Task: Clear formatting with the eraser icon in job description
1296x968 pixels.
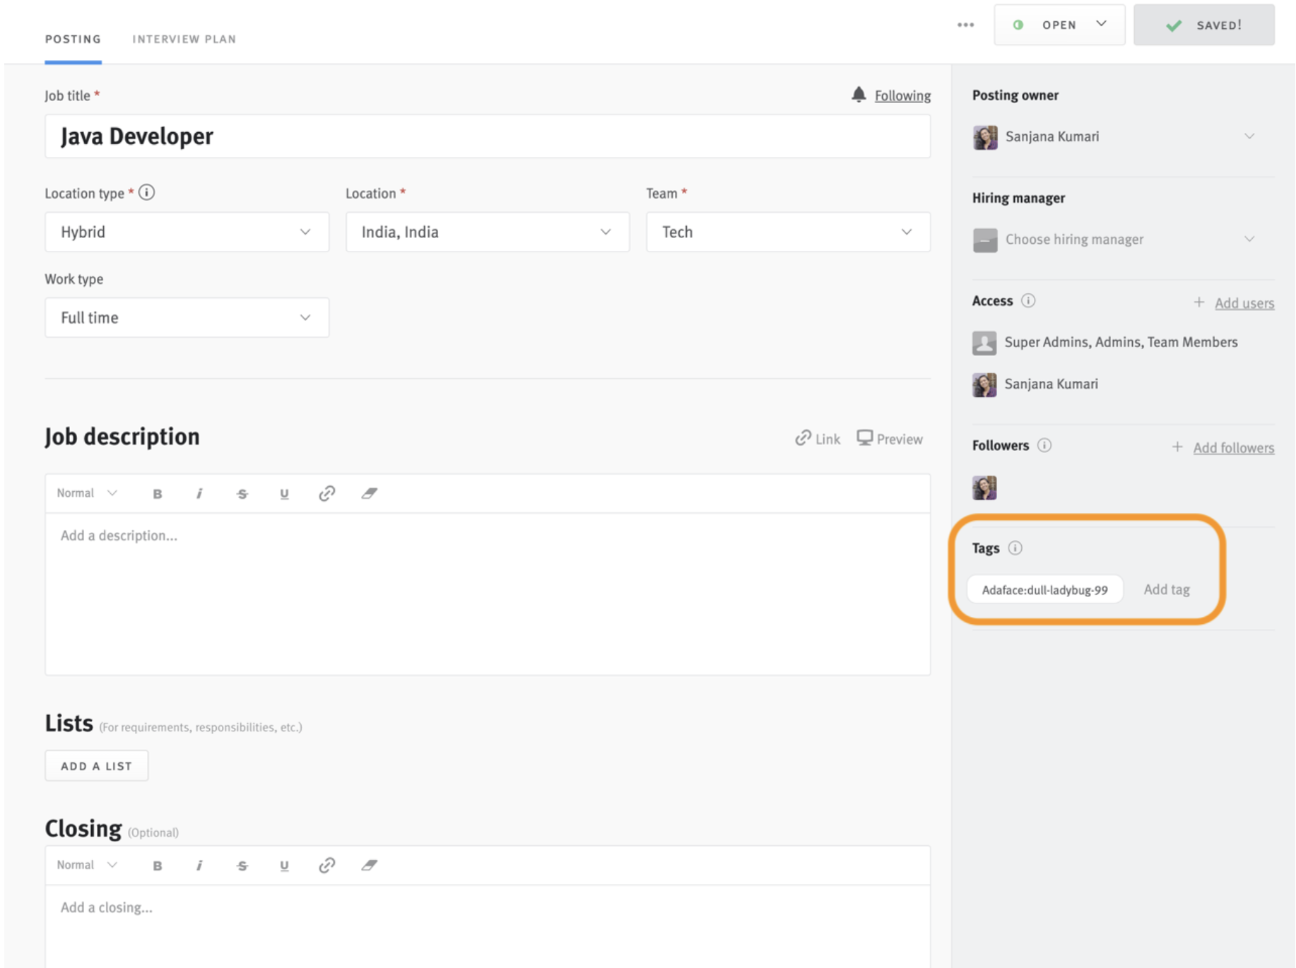Action: pyautogui.click(x=370, y=493)
